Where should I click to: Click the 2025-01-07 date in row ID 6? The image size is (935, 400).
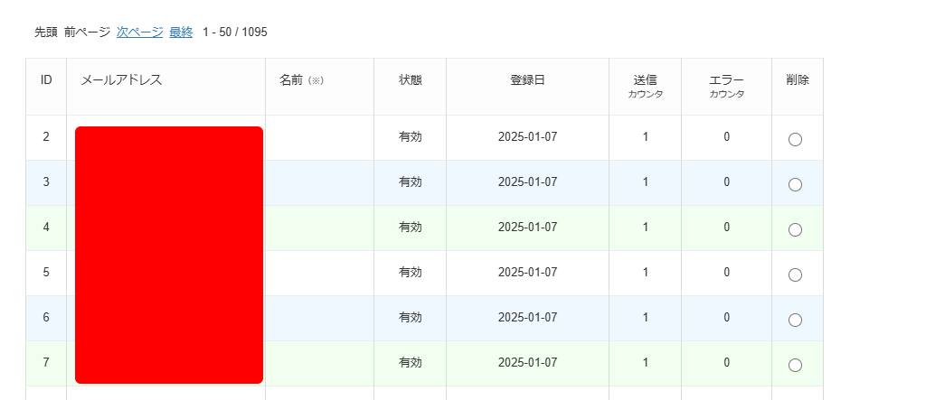[528, 317]
